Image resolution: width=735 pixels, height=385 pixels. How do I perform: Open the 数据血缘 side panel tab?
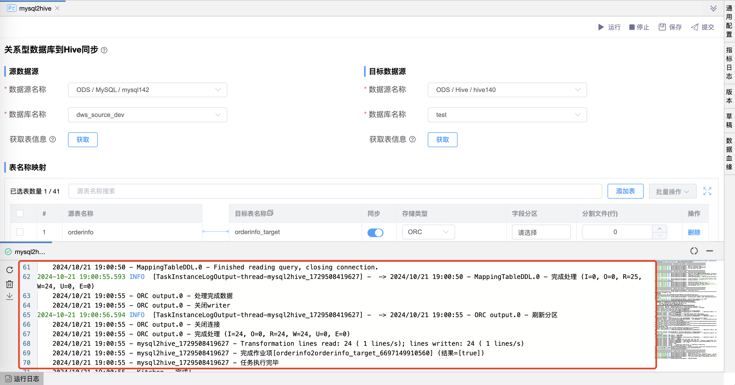[x=729, y=154]
